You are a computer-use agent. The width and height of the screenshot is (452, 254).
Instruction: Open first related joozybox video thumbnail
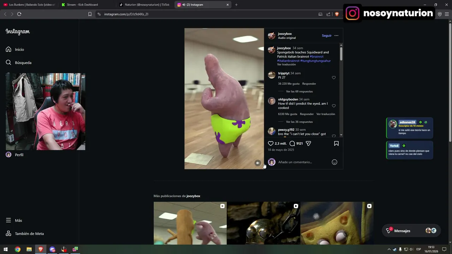click(x=190, y=223)
